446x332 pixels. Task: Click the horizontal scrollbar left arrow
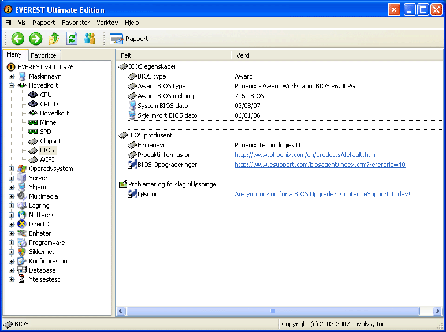coord(121,311)
